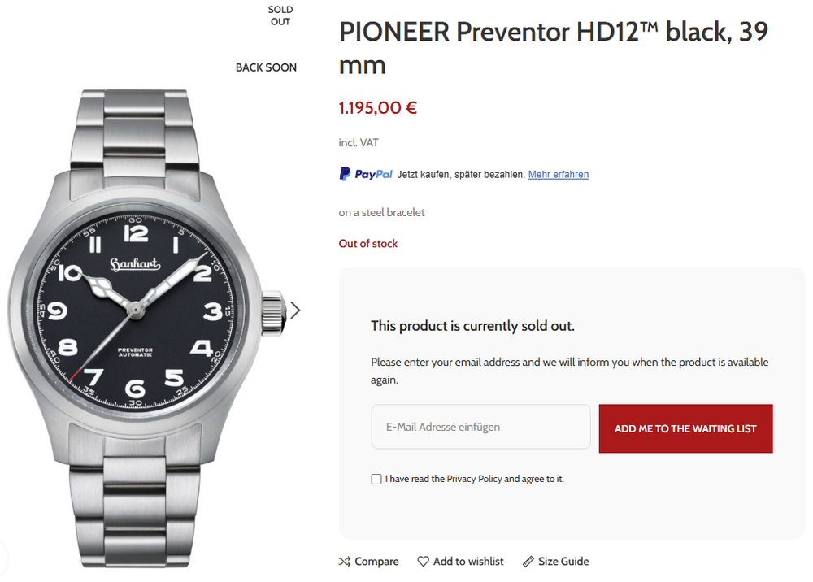This screenshot has width=813, height=582.
Task: Click the next image arrow beside the watch
Action: point(295,310)
